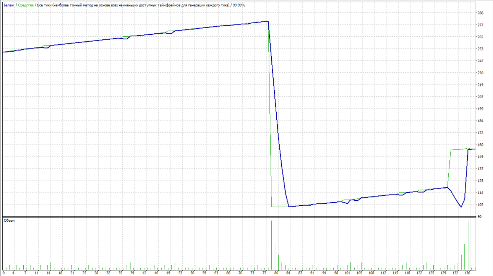Select the 112 horizontal axis label
The width and height of the screenshot is (493, 276).
[x=383, y=273]
